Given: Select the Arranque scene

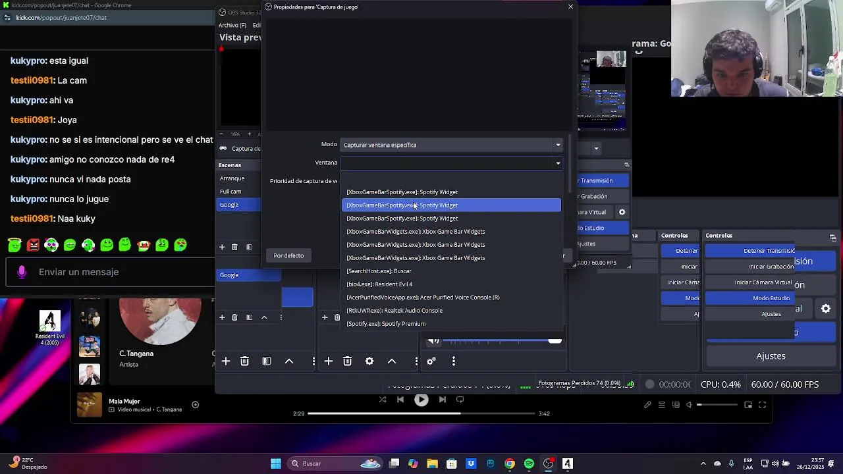Looking at the screenshot, I should [239, 178].
